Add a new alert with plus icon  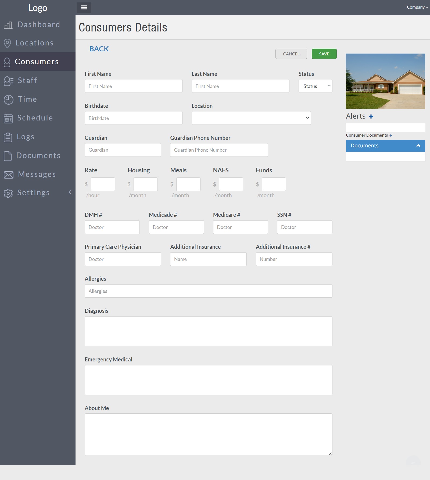tap(371, 116)
